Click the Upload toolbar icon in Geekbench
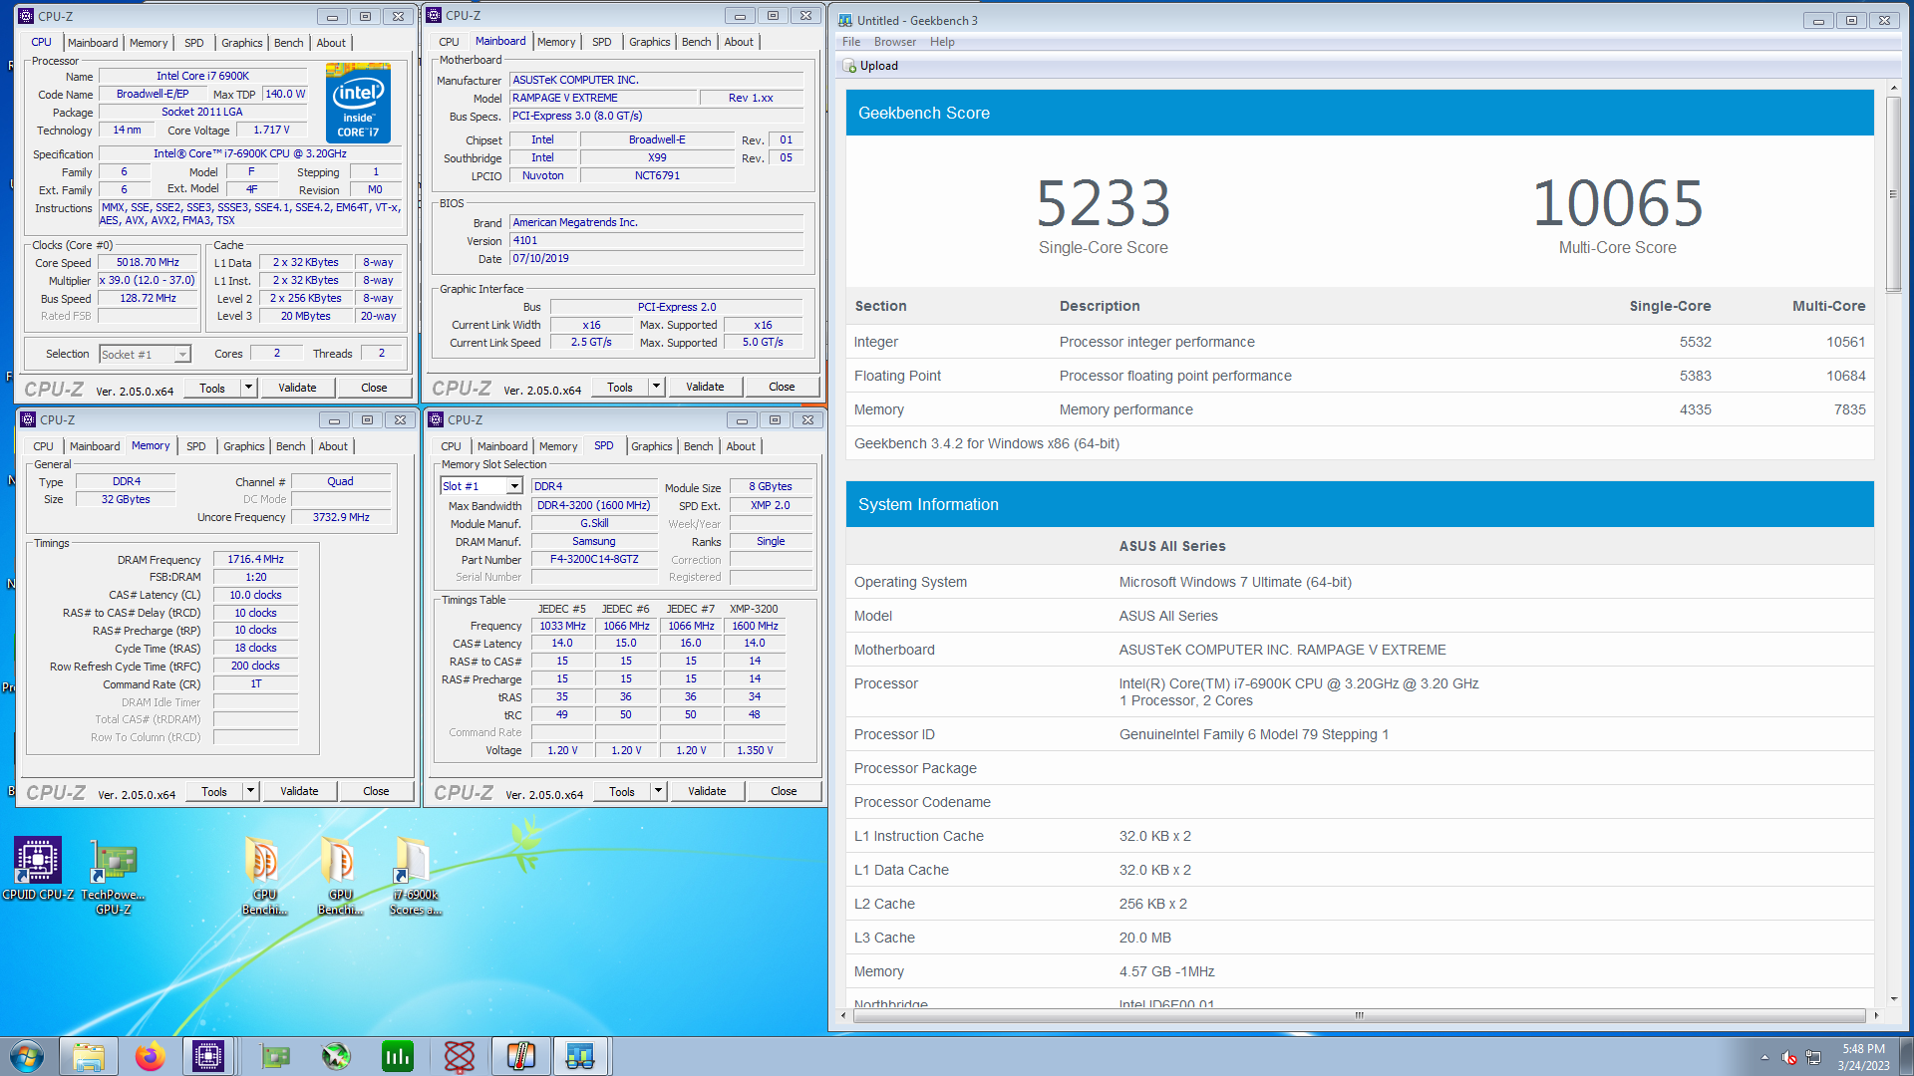The width and height of the screenshot is (1914, 1076). pos(850,66)
